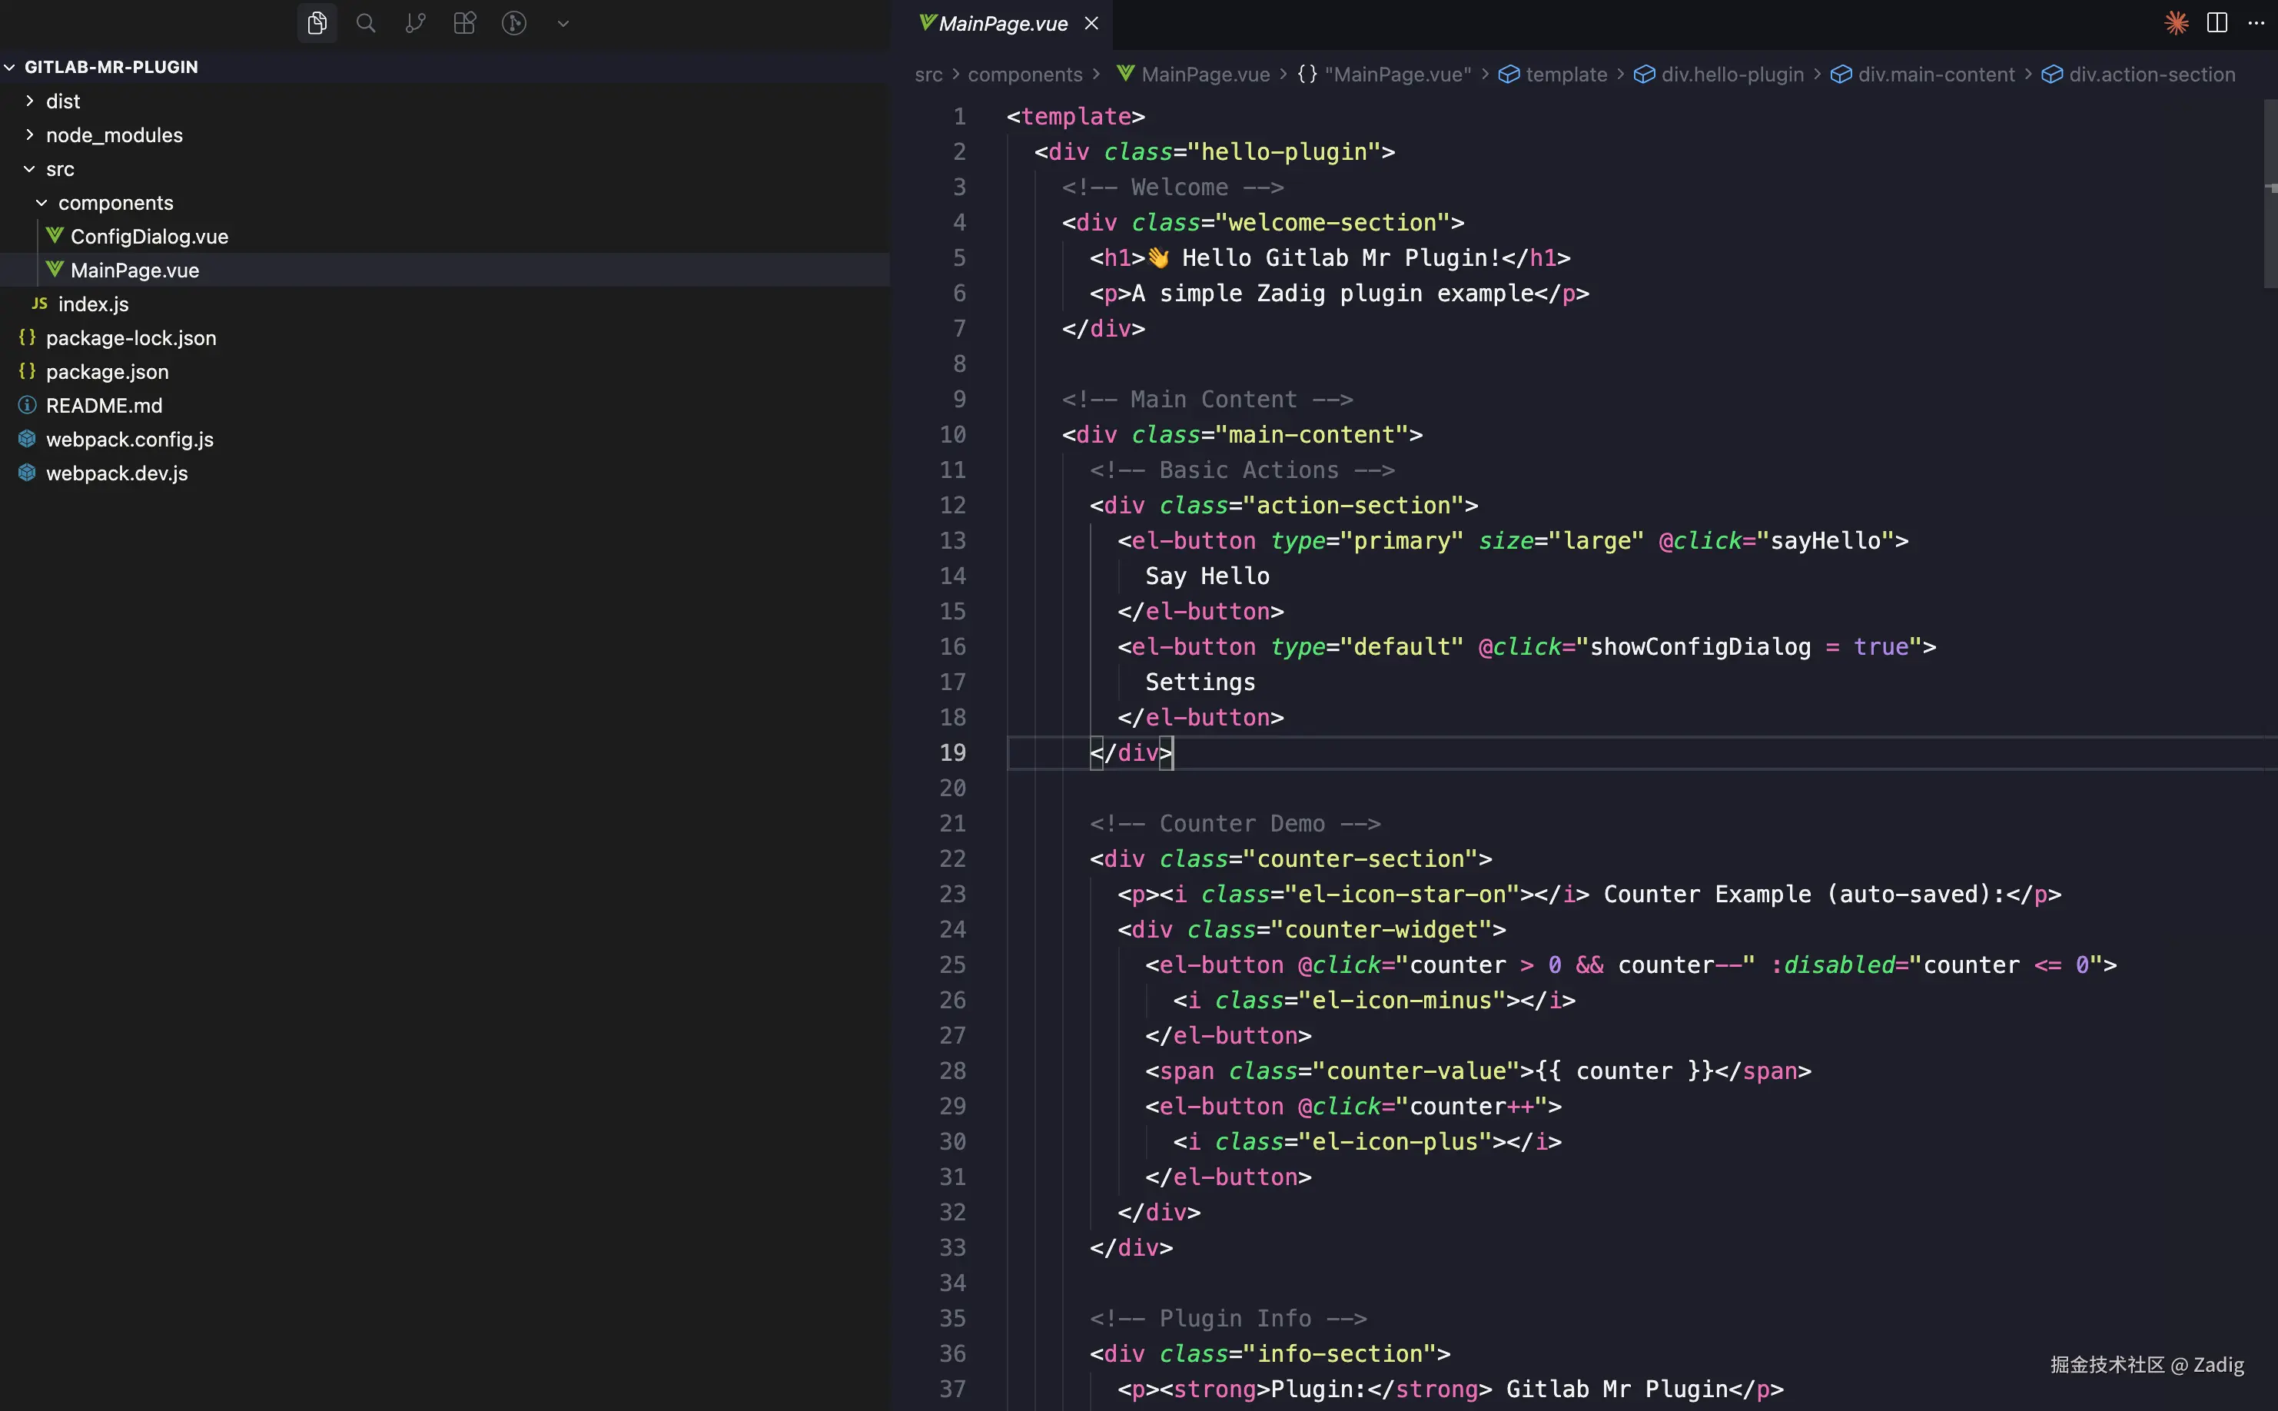
Task: Open the Extensions panel
Action: (x=465, y=22)
